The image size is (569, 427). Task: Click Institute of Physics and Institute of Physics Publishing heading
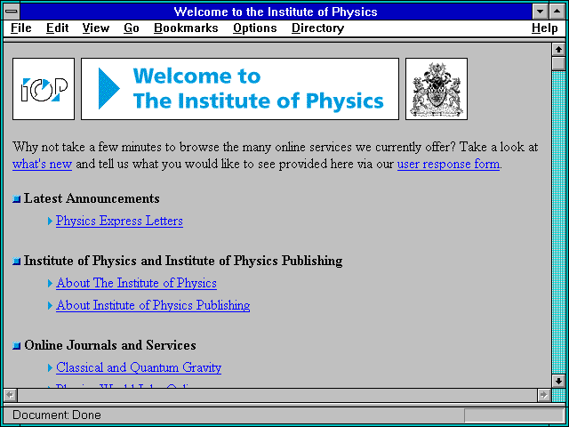183,261
